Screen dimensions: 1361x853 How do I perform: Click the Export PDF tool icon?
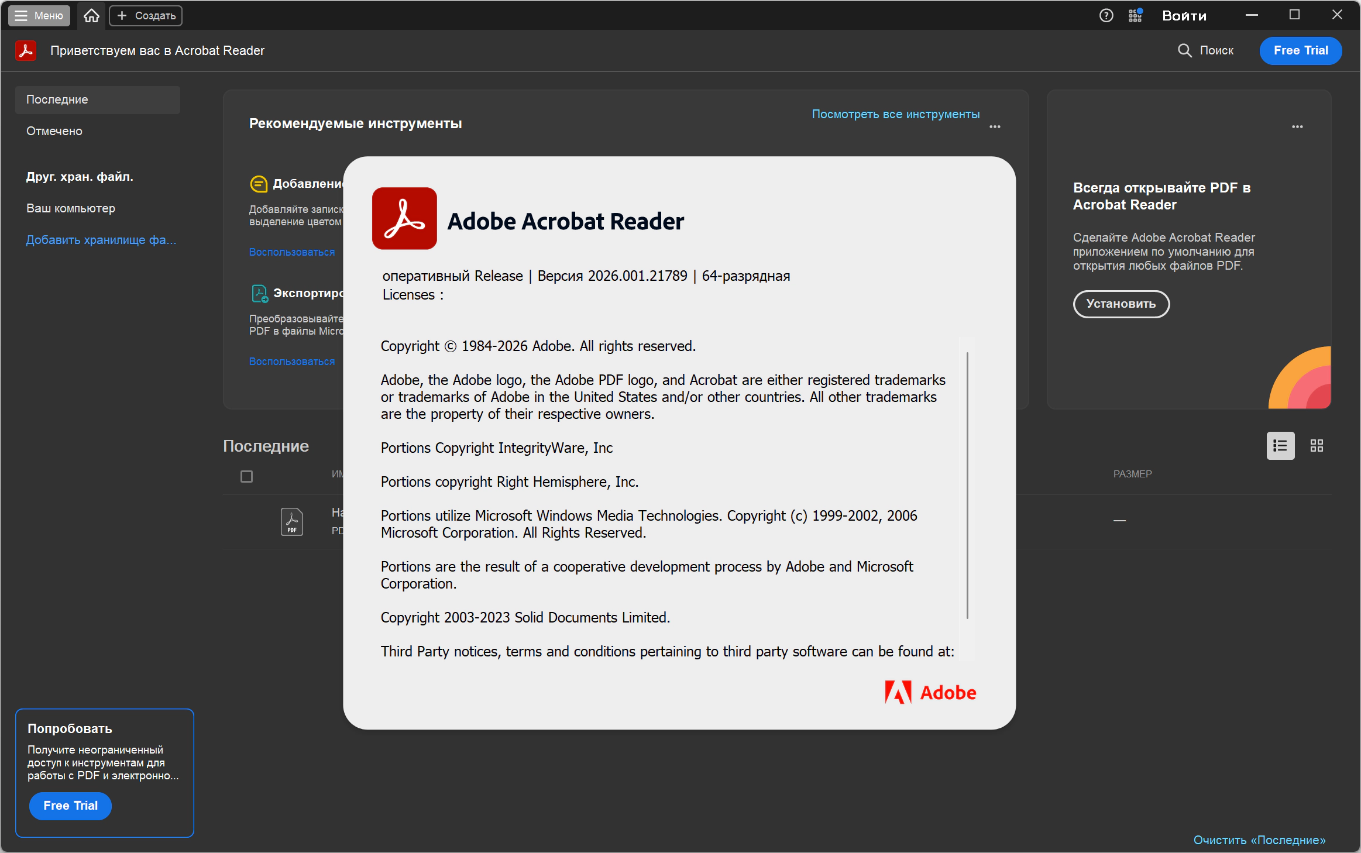[x=260, y=293]
